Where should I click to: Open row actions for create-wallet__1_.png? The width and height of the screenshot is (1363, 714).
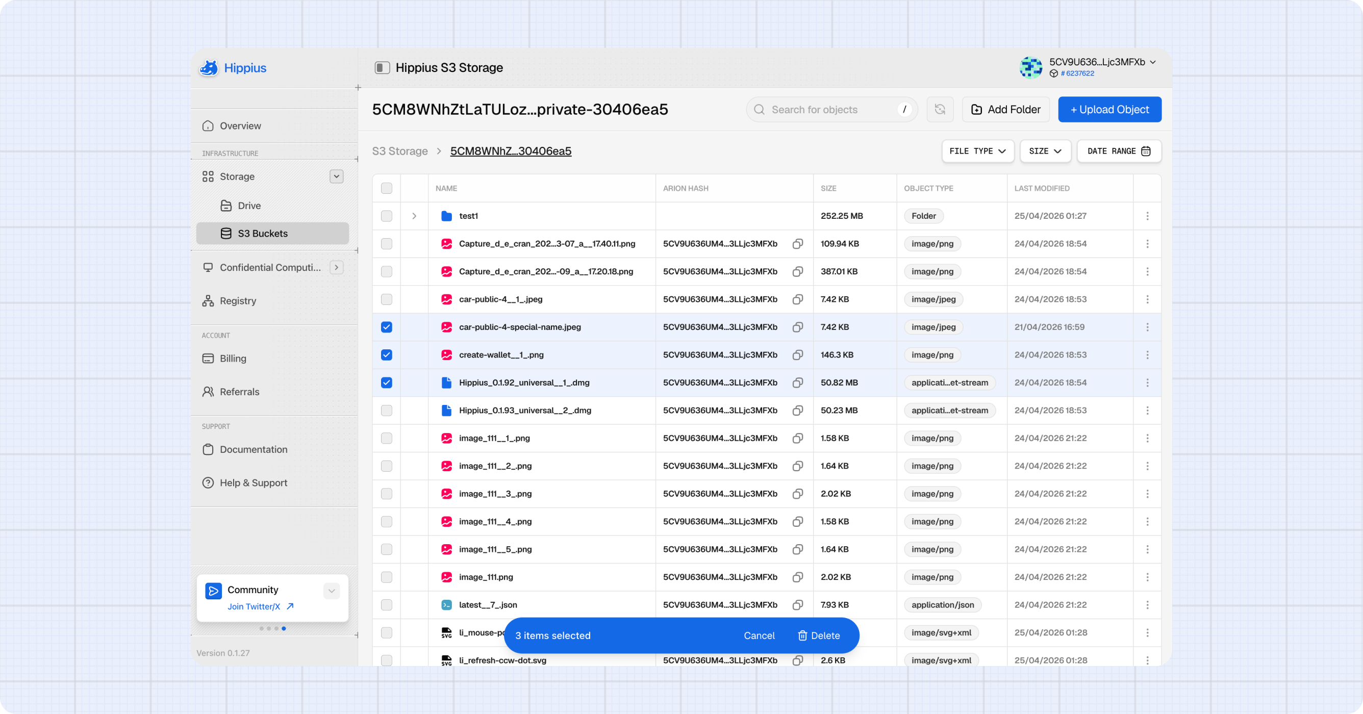pyautogui.click(x=1147, y=355)
